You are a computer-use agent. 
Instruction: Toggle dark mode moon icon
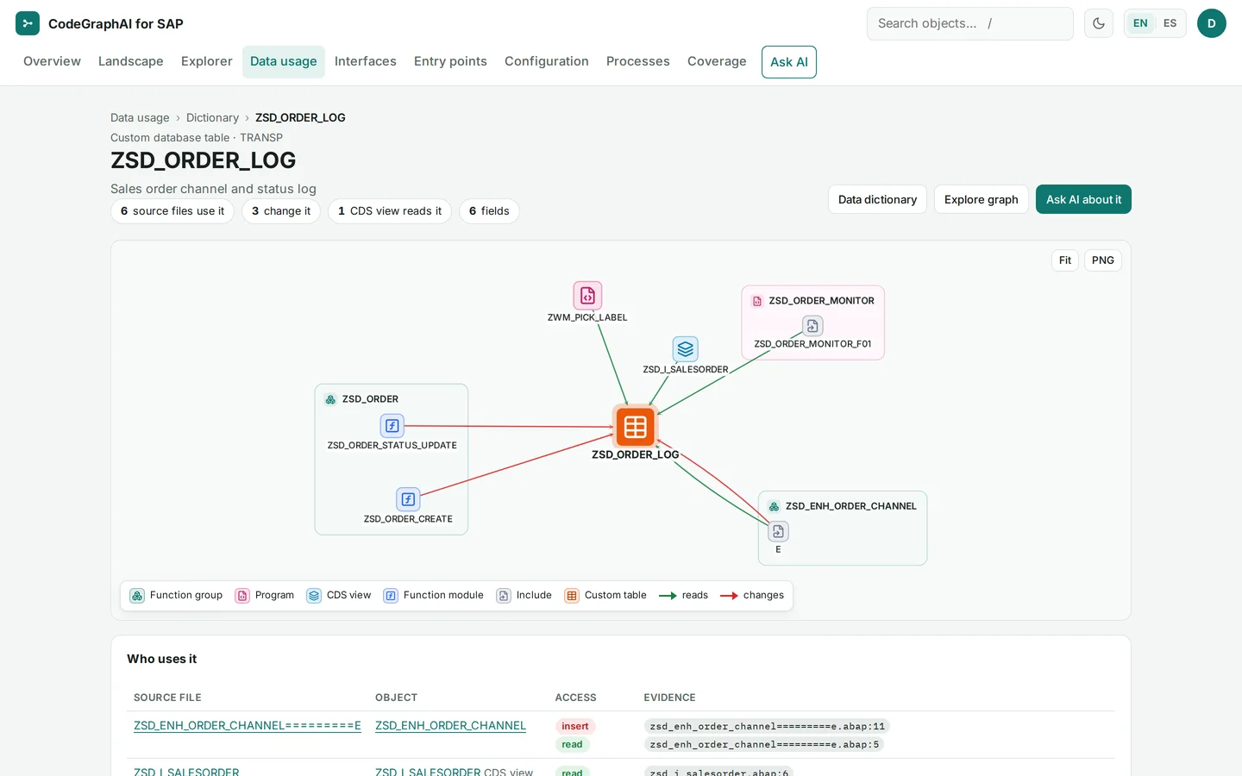pyautogui.click(x=1099, y=23)
